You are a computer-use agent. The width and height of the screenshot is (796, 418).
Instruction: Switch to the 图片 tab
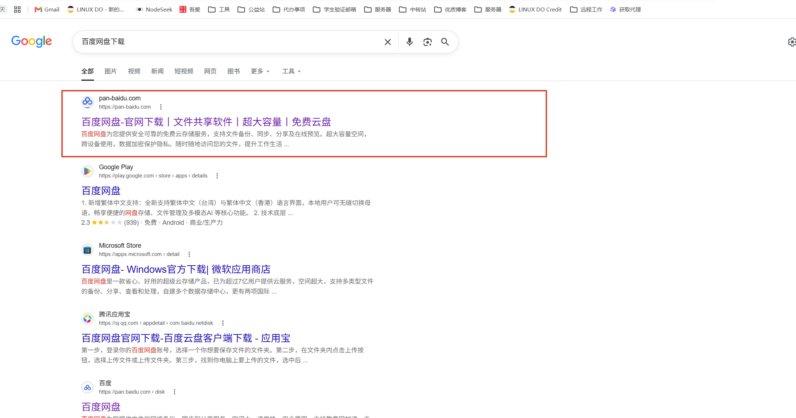(x=110, y=71)
